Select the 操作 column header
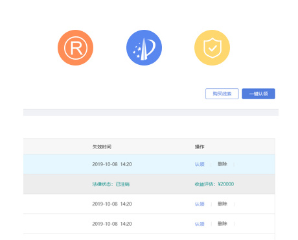The width and height of the screenshot is (298, 240). point(200,147)
